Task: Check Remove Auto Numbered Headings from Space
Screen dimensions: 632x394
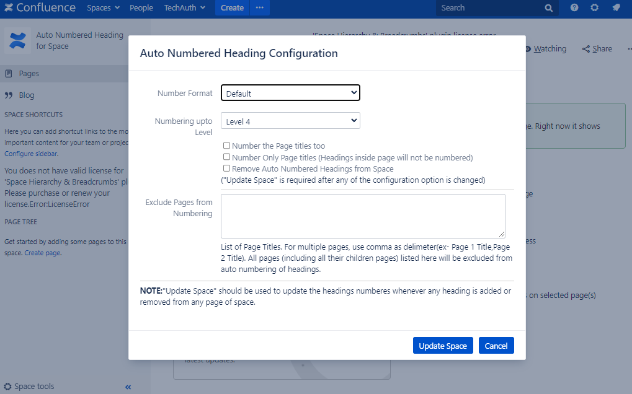Action: tap(226, 169)
